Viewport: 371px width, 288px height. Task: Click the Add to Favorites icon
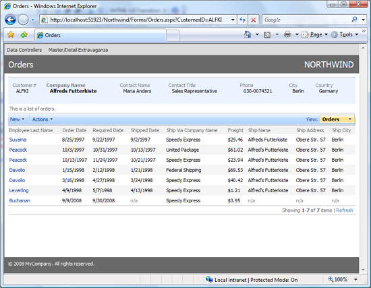point(24,35)
